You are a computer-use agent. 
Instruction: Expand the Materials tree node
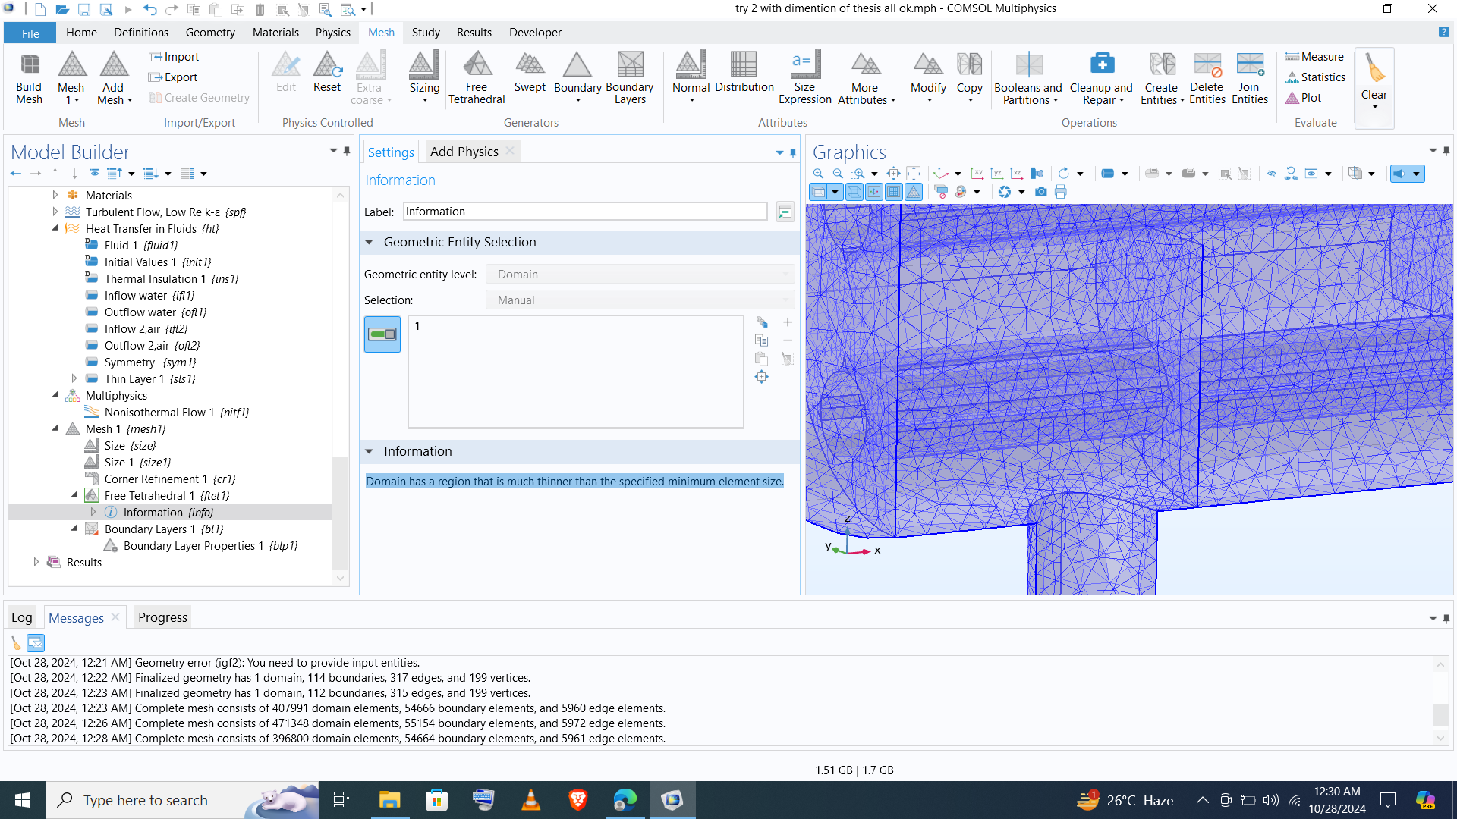click(55, 195)
